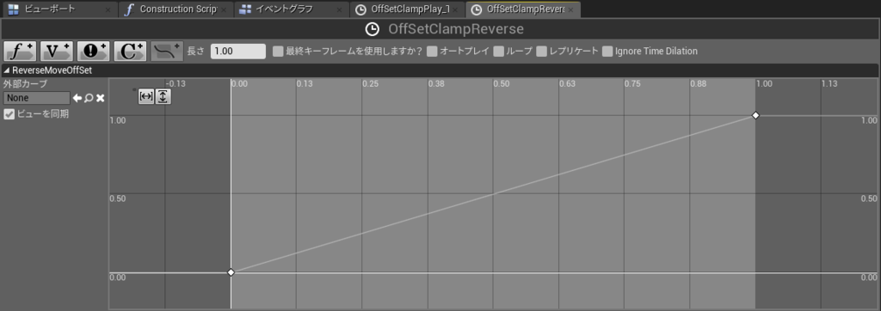
Task: Add external curve asset track button
Action: coord(167,51)
